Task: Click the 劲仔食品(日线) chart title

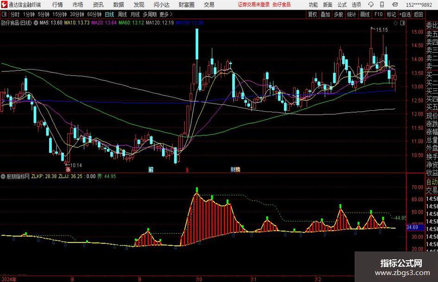Action: pyautogui.click(x=16, y=23)
